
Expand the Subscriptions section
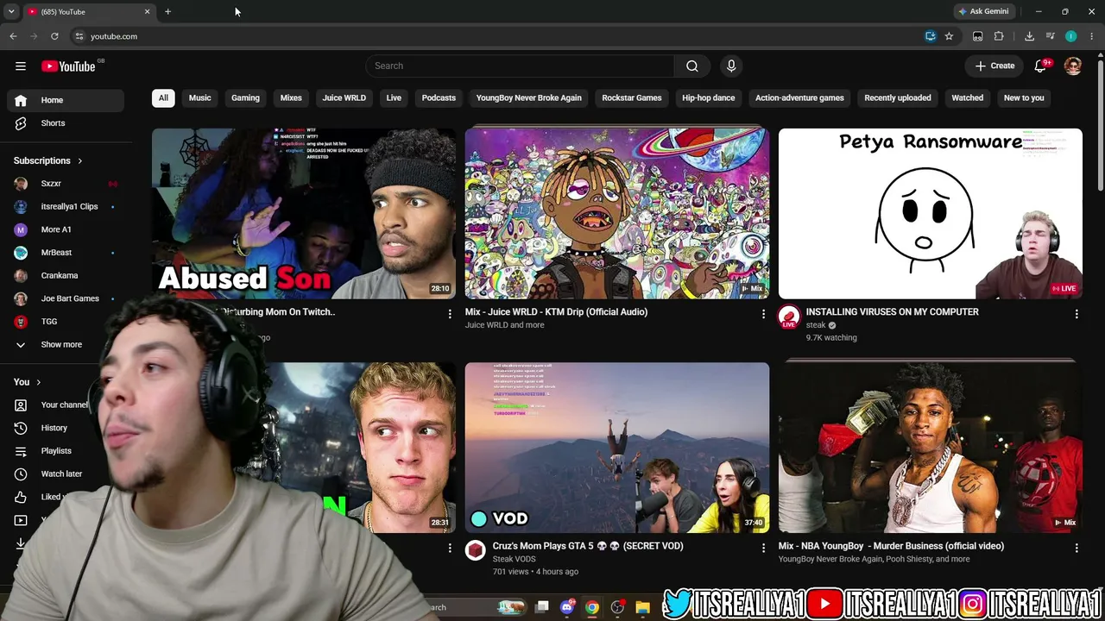pyautogui.click(x=48, y=160)
